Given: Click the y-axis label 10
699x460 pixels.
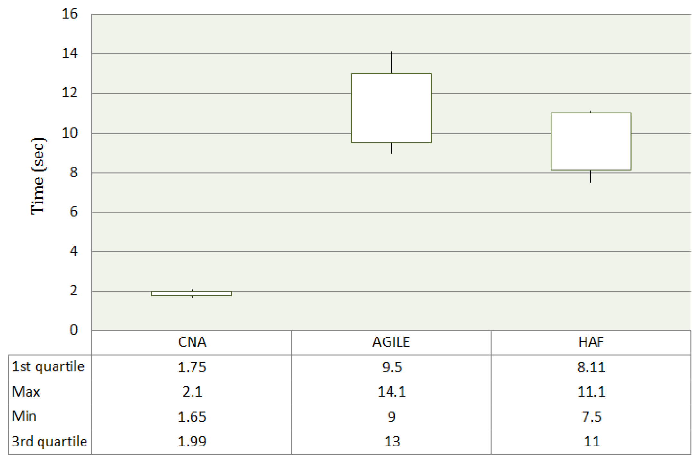Looking at the screenshot, I should pos(70,133).
